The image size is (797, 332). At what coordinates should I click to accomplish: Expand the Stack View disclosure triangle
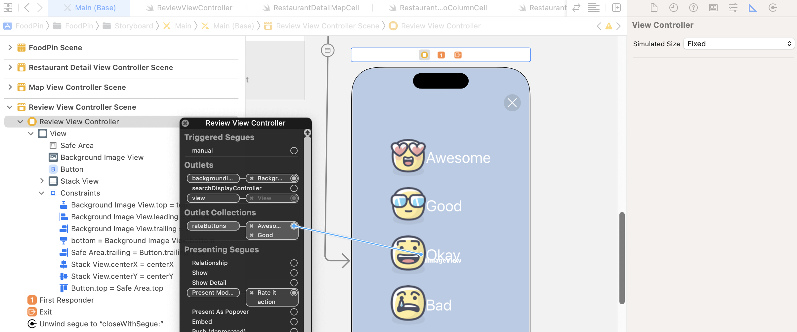point(42,181)
